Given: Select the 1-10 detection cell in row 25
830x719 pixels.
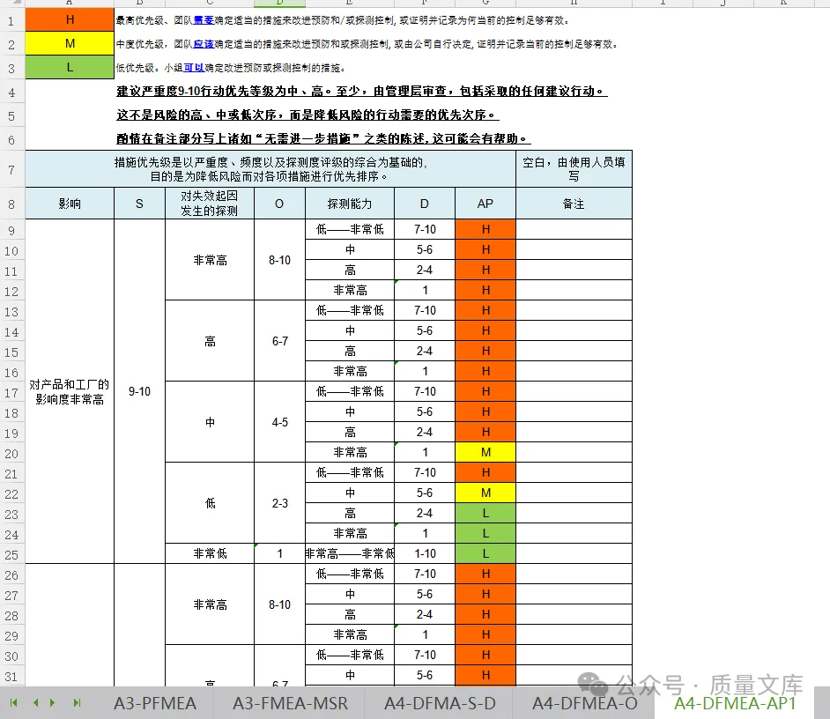Looking at the screenshot, I should (x=425, y=553).
